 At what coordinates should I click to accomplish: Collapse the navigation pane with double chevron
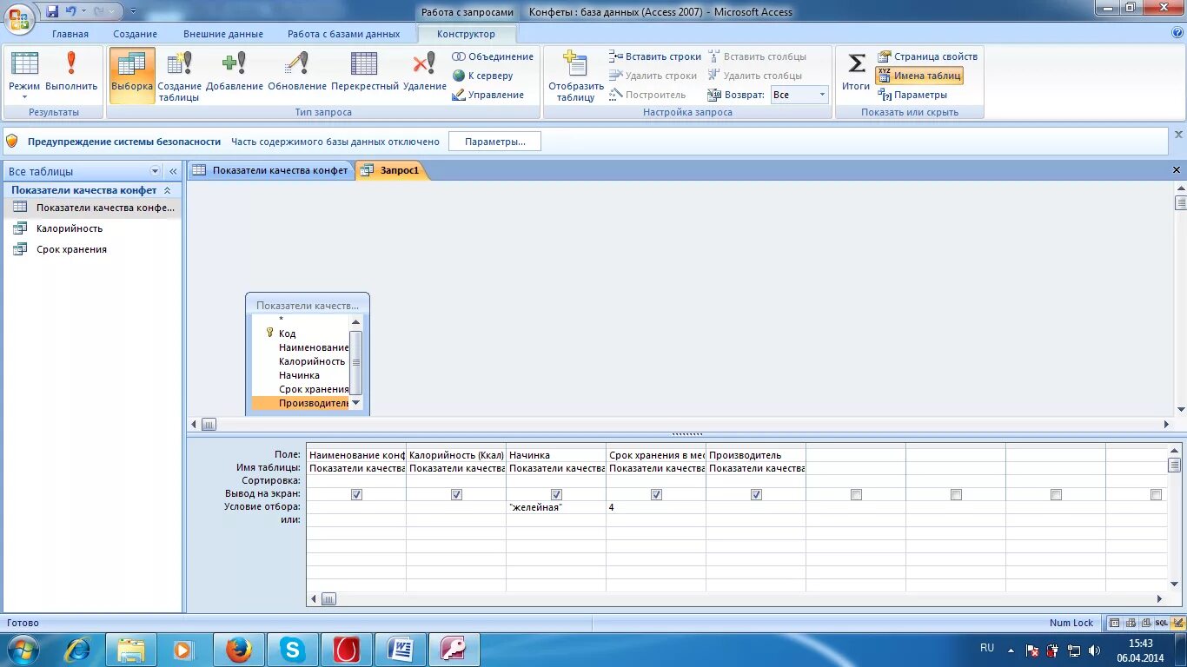(173, 171)
